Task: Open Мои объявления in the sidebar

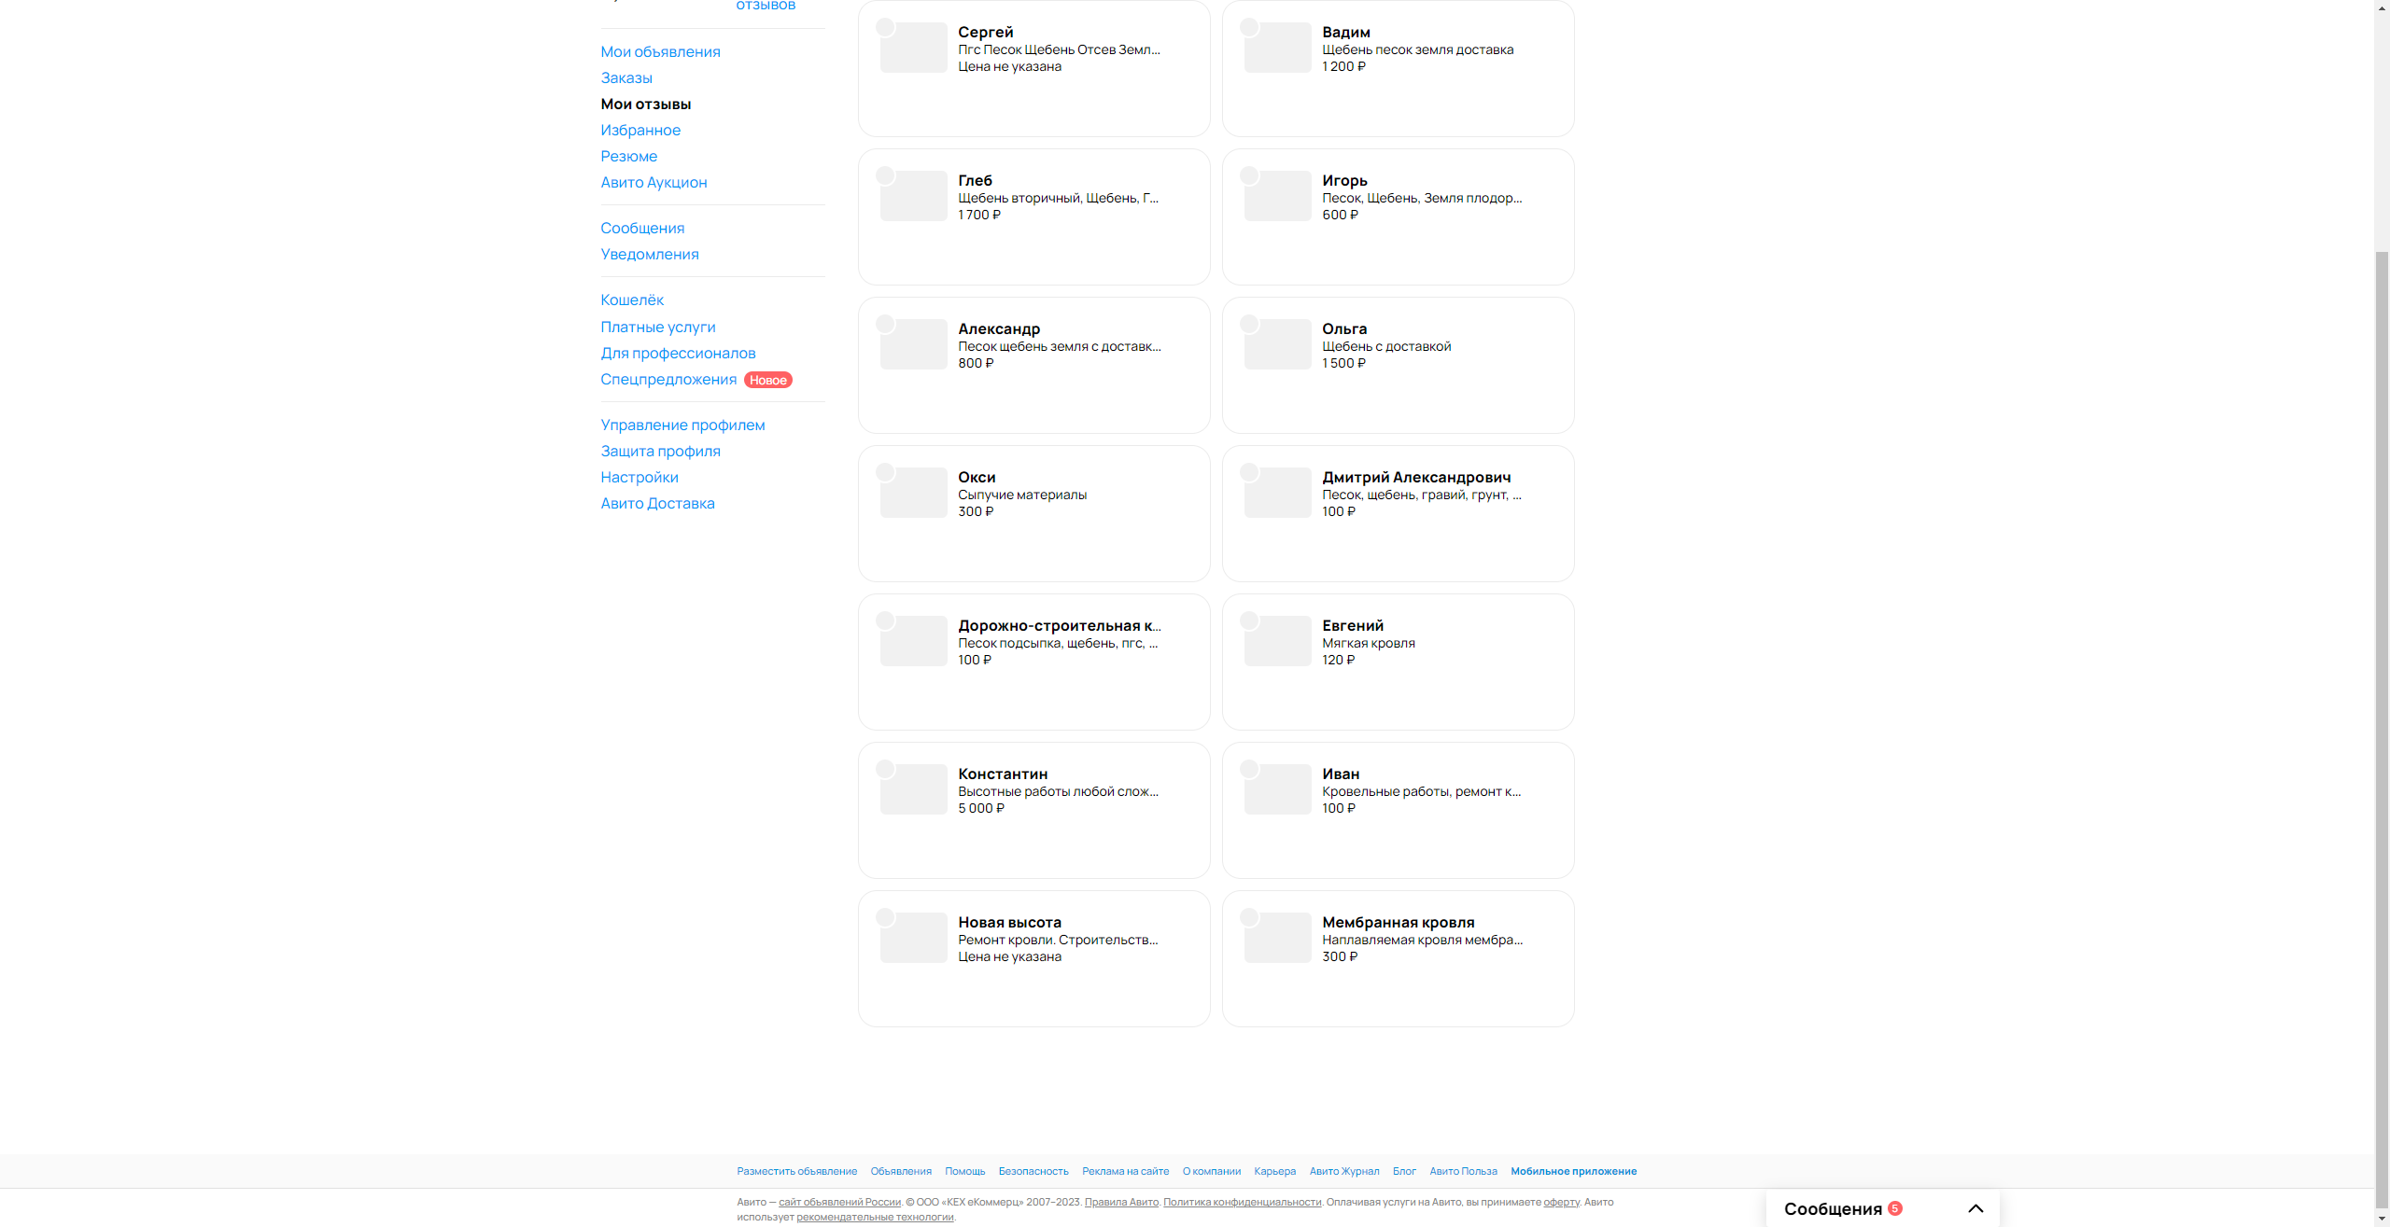Action: pos(660,51)
